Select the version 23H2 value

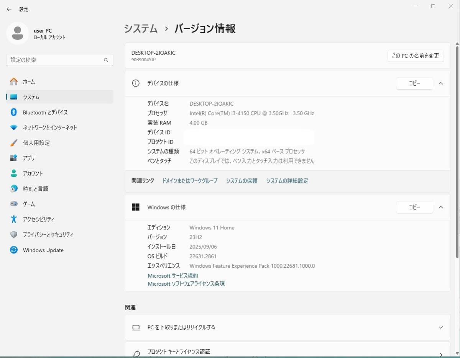196,237
